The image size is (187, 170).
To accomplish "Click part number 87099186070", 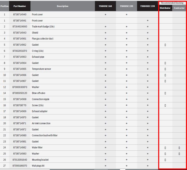I will coord(20,166).
